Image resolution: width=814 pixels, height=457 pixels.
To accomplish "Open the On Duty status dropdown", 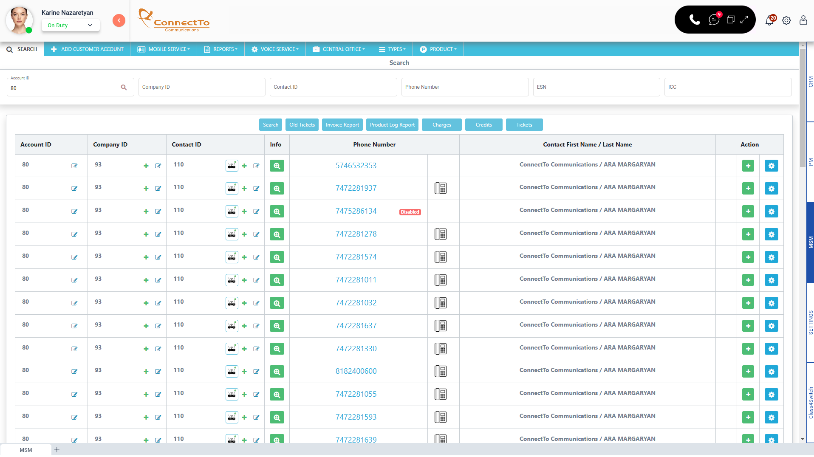I will (x=71, y=25).
